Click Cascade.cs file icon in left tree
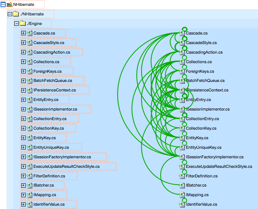The width and height of the screenshot is (258, 209). [29, 33]
